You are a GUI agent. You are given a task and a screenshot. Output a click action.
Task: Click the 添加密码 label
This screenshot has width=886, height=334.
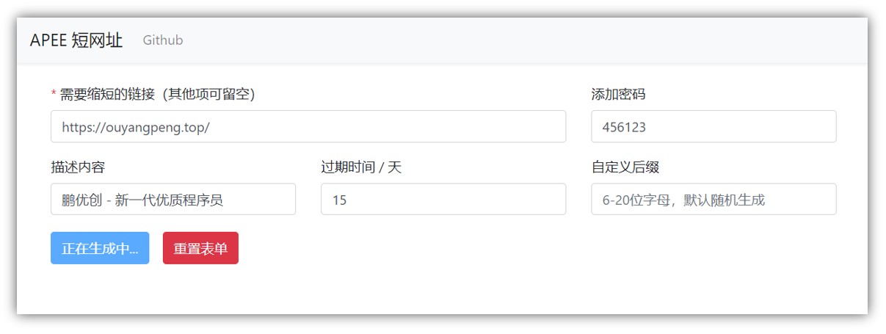(618, 94)
